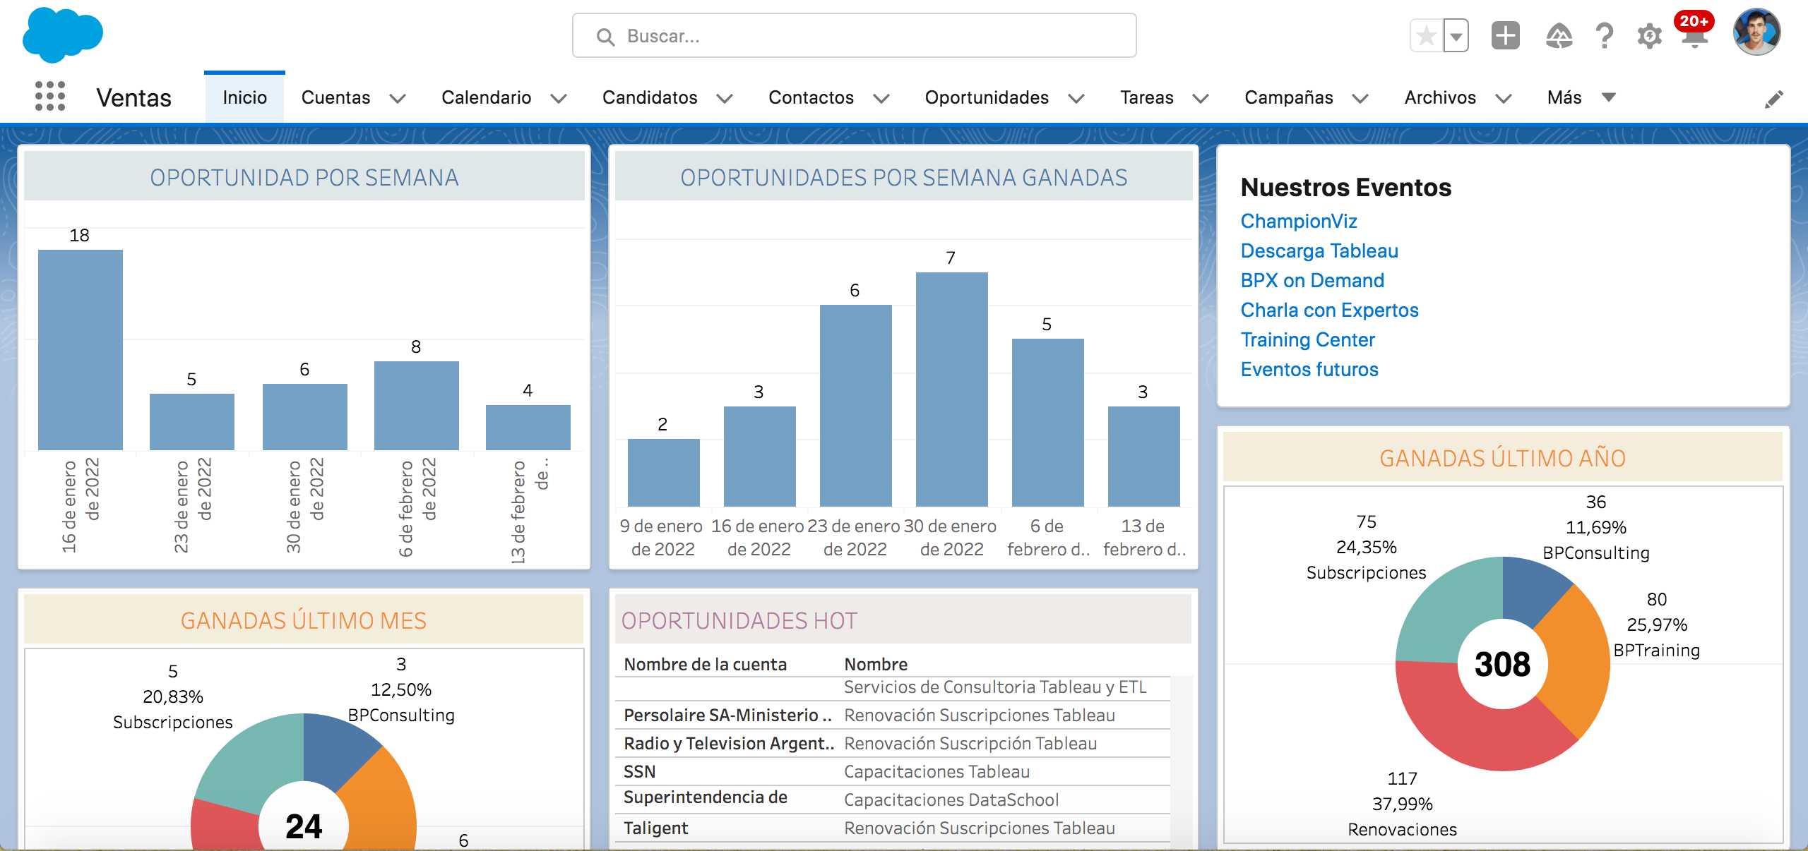Select the 18-value bar for 16 de enero
The width and height of the screenshot is (1808, 851).
click(80, 349)
